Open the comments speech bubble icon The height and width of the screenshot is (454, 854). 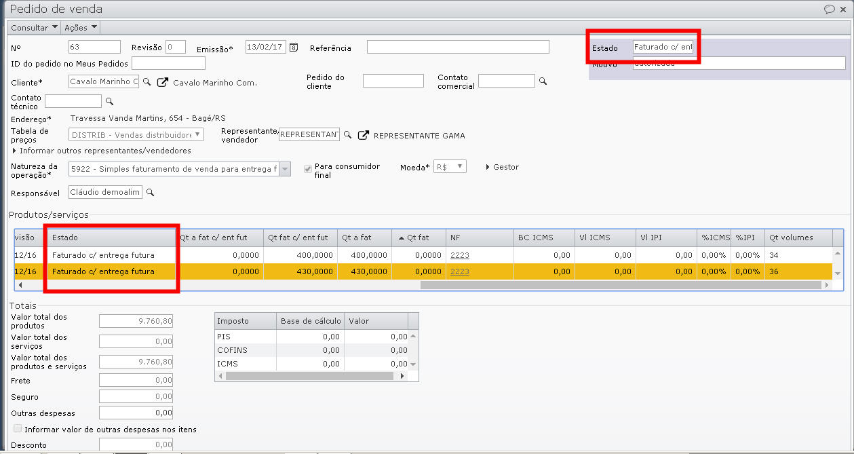tap(829, 9)
